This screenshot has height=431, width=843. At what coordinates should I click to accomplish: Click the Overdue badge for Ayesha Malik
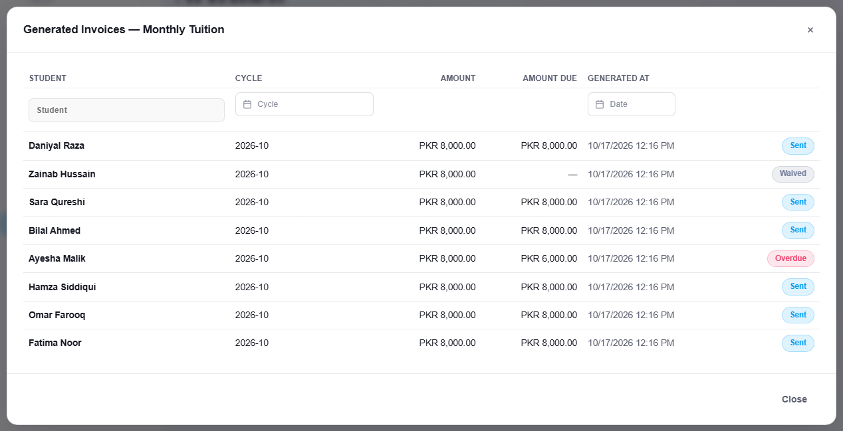click(790, 258)
